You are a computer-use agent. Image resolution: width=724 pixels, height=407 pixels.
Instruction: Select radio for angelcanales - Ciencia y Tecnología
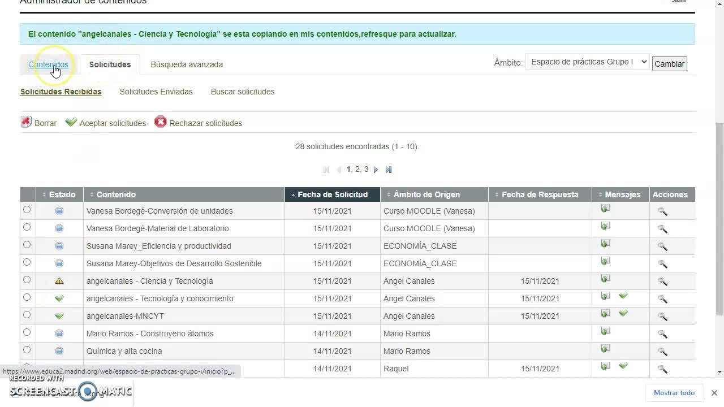tap(27, 280)
